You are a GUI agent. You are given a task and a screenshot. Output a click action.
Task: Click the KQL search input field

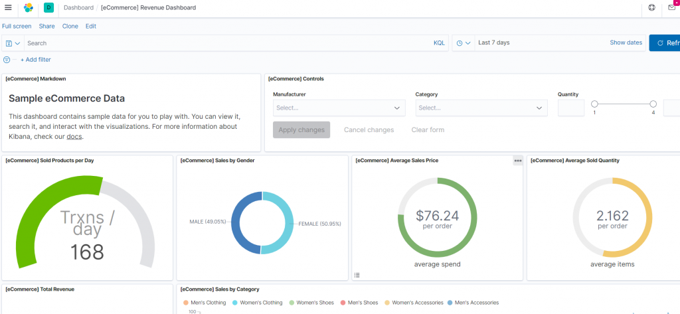point(228,43)
